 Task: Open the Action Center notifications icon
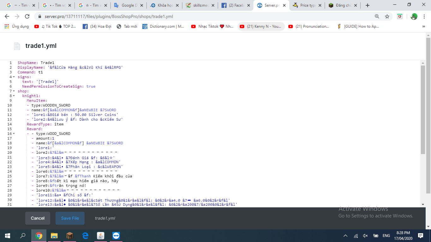click(x=421, y=236)
